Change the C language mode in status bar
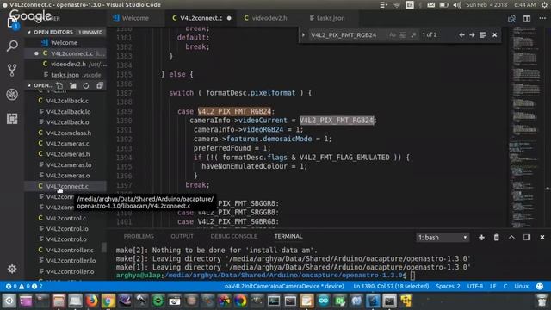551x310 pixels. click(505, 286)
